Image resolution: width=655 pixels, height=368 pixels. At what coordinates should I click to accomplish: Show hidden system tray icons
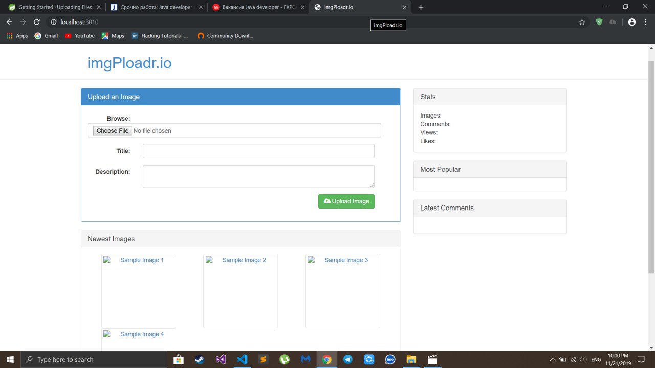tap(552, 359)
